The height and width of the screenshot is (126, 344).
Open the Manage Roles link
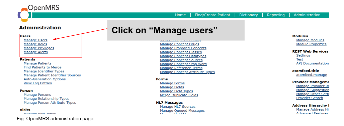[35, 44]
